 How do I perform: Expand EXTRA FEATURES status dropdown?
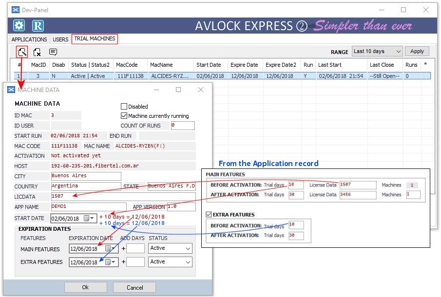pos(170,262)
